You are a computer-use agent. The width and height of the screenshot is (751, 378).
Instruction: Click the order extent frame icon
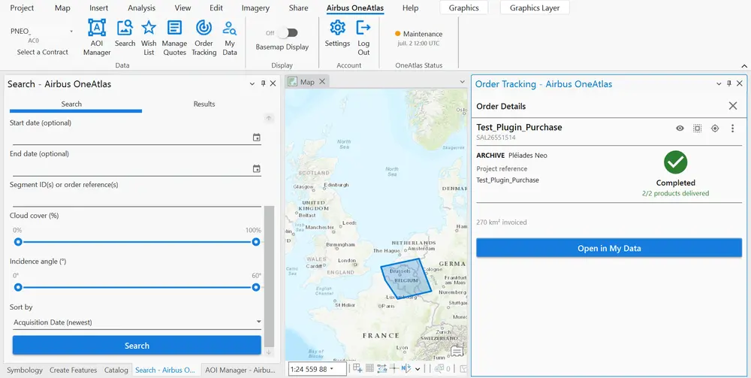[x=698, y=129]
